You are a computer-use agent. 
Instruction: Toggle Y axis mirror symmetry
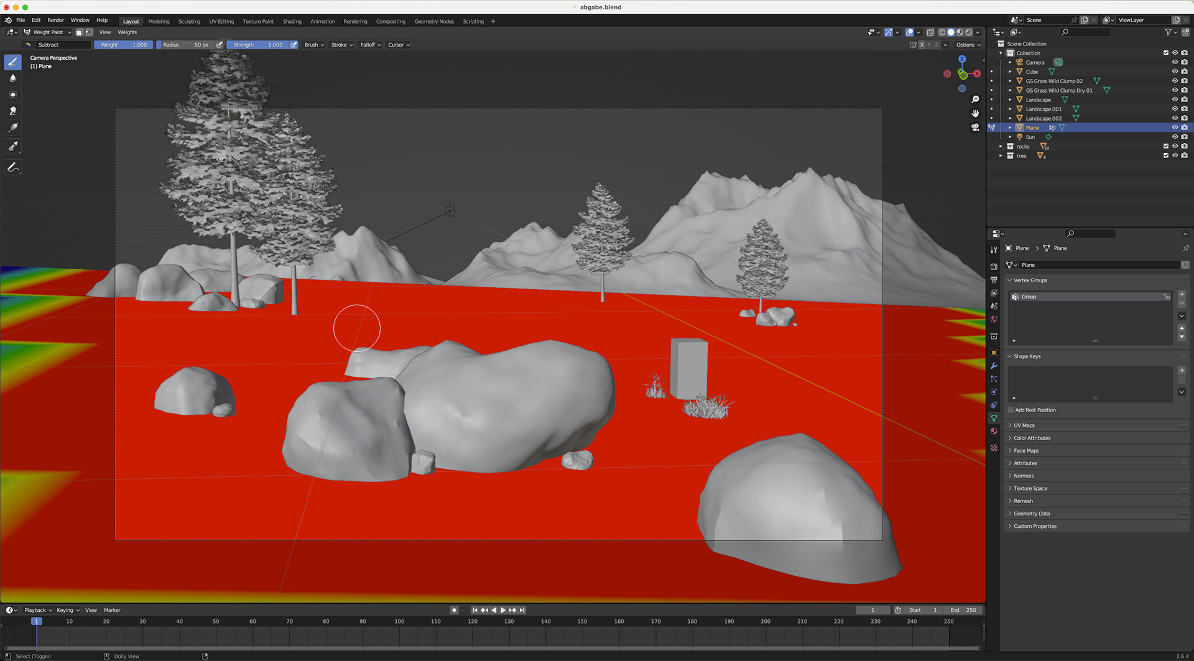[929, 45]
